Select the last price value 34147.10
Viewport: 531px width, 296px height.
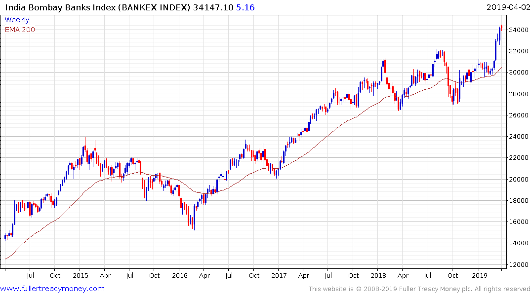point(213,7)
